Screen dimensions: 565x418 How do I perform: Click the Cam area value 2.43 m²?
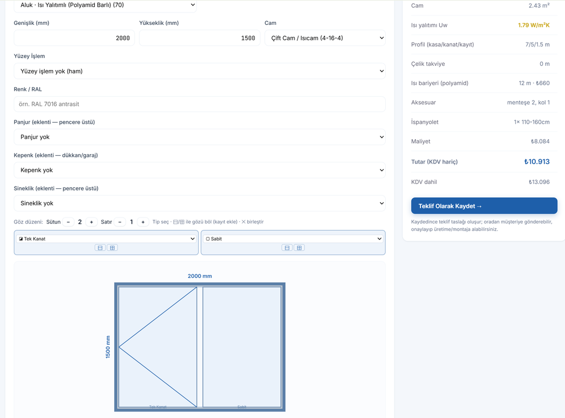(539, 6)
